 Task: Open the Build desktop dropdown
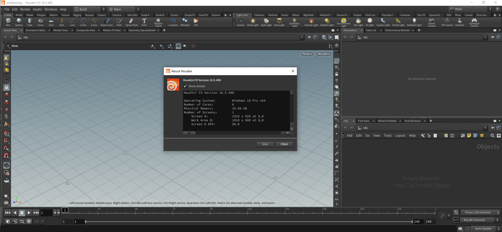[89, 9]
